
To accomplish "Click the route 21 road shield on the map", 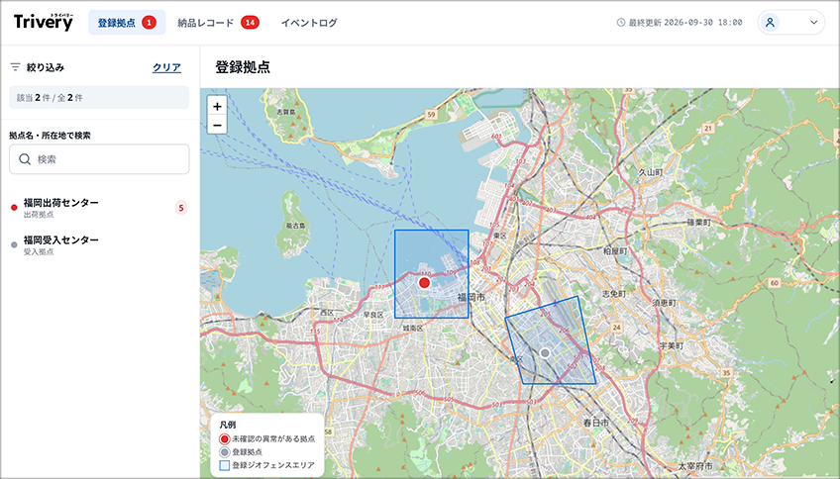I will [708, 129].
